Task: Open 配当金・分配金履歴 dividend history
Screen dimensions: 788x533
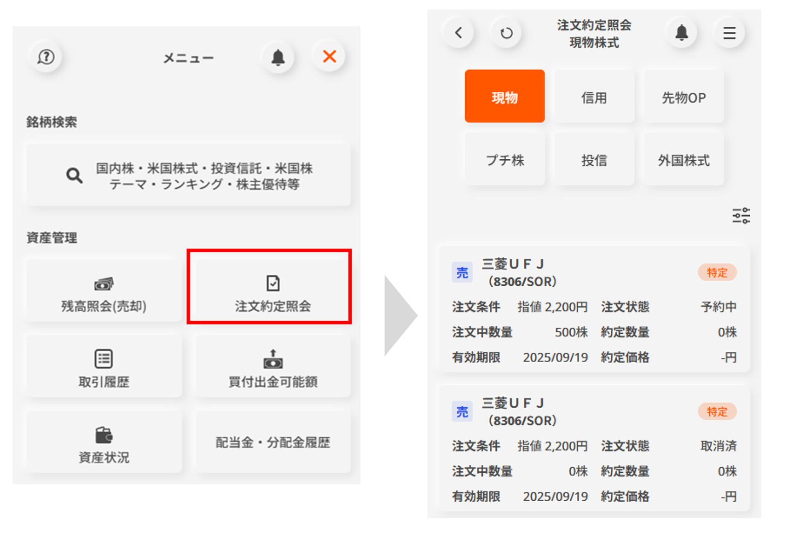Action: click(x=272, y=443)
